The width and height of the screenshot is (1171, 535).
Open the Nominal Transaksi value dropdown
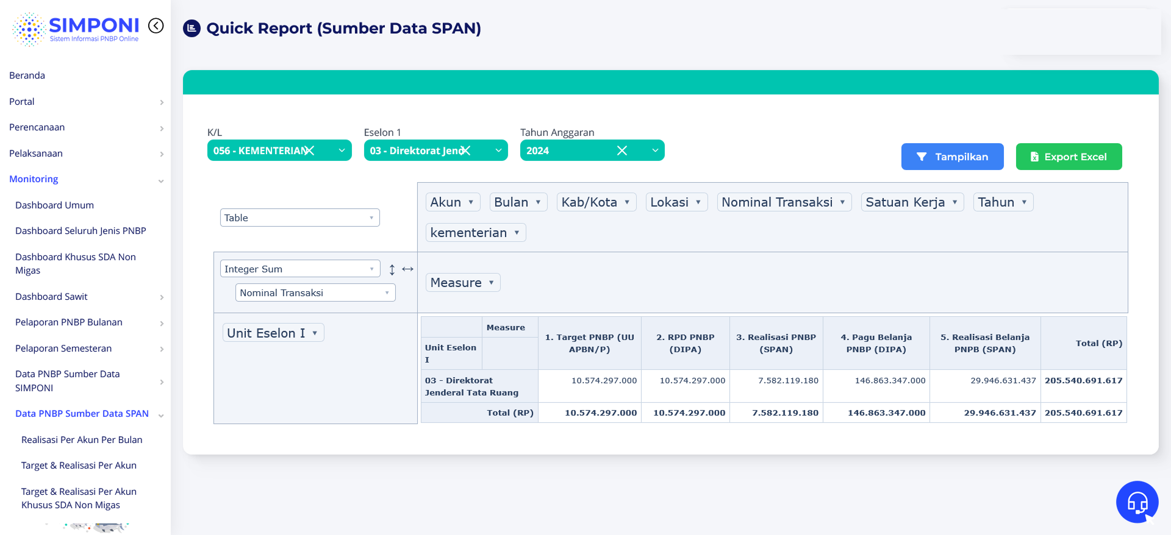[x=315, y=292]
